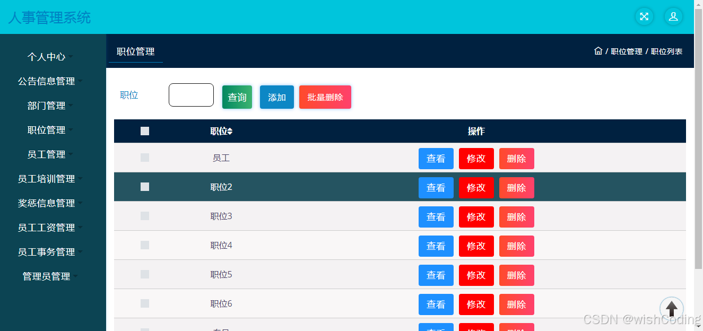Click the home icon in breadcrumb
703x331 pixels.
[598, 51]
